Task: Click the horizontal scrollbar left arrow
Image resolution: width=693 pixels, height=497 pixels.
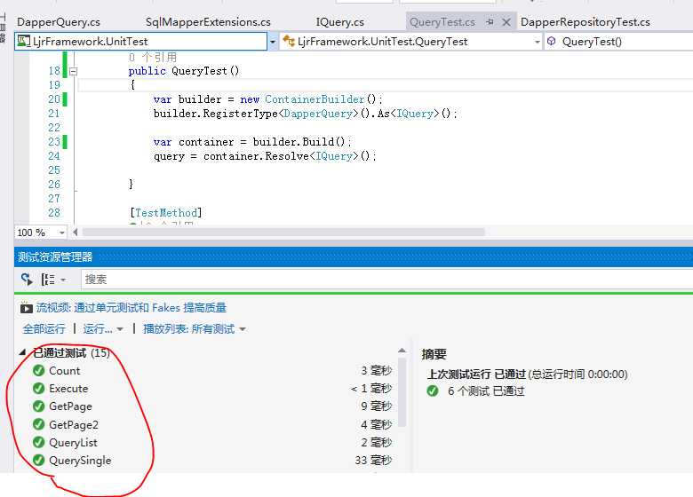Action: click(76, 233)
